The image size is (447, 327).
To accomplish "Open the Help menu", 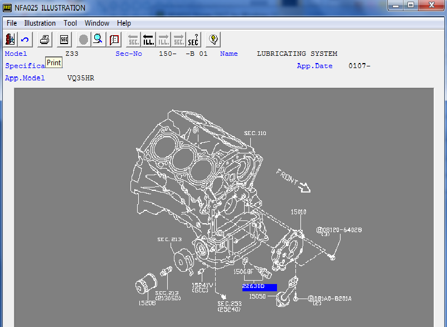I will [x=124, y=23].
